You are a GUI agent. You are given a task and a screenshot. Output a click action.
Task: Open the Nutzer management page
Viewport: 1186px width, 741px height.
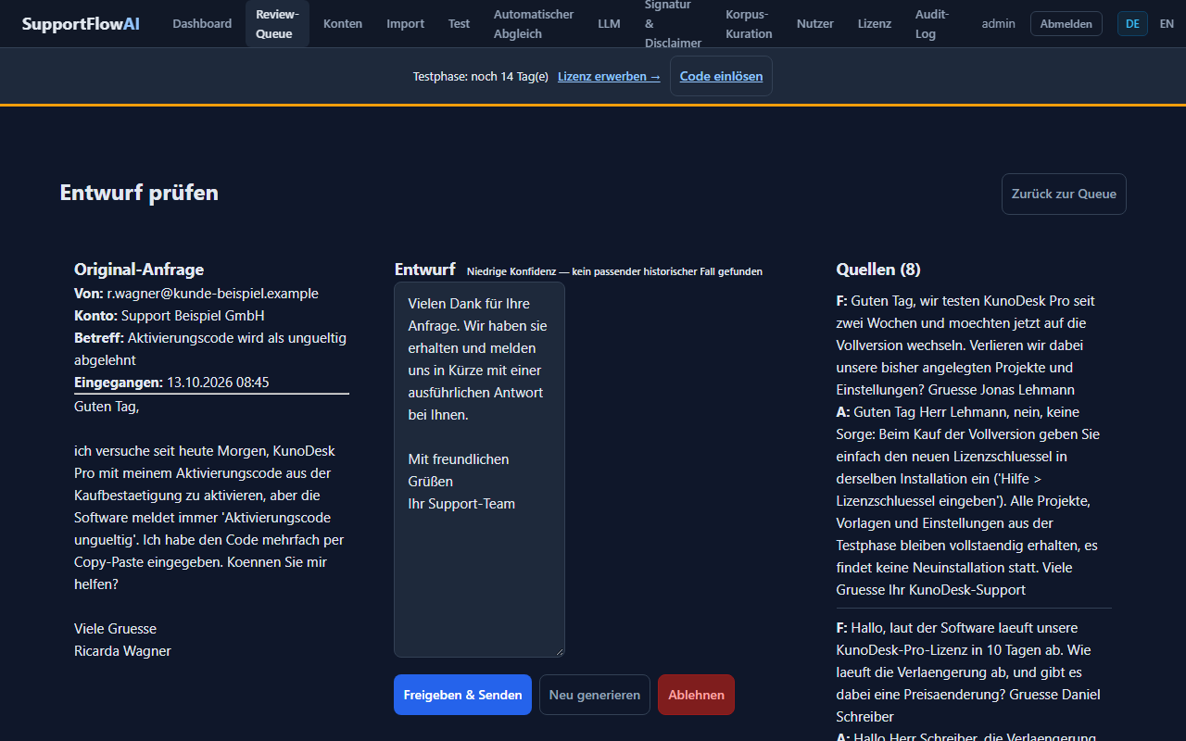click(815, 24)
